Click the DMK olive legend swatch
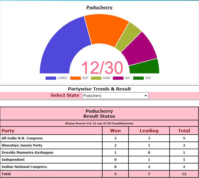 point(96,78)
